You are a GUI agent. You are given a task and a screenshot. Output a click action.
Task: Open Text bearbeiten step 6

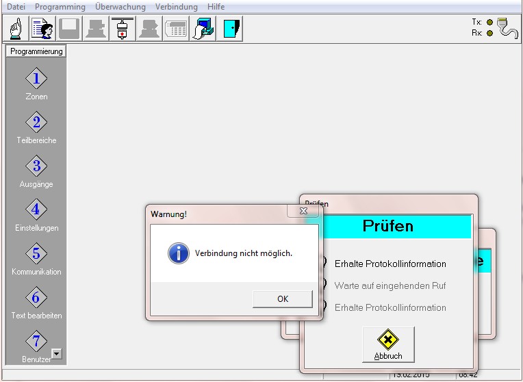pos(36,298)
